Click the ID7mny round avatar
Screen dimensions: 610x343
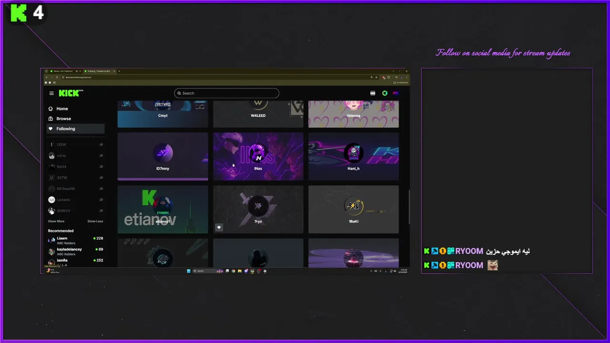pos(163,153)
